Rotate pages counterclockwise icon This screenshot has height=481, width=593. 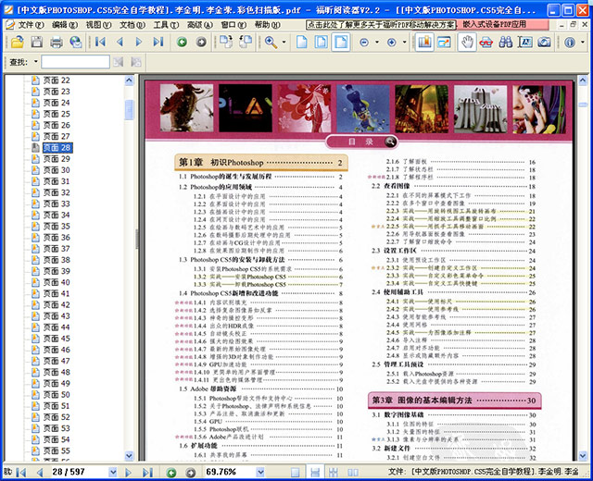(246, 42)
